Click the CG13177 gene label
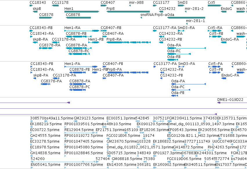The width and height of the screenshot is (247, 169). tap(161, 3)
